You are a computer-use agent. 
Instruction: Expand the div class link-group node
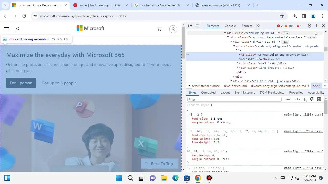(237, 67)
